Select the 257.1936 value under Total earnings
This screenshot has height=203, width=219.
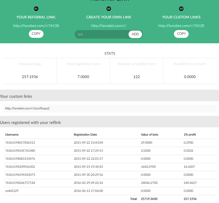[30, 77]
